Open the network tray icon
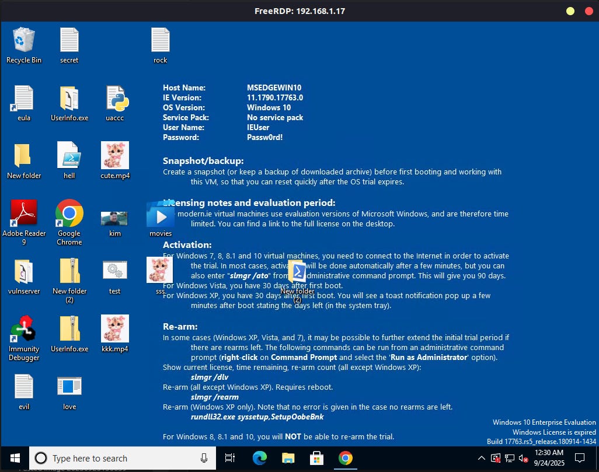Screen dimensions: 599x472 (x=510, y=458)
